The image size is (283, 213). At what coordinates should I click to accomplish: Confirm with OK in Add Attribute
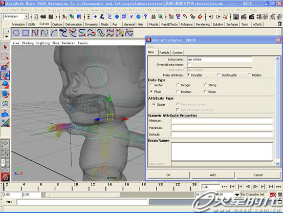(x=168, y=175)
